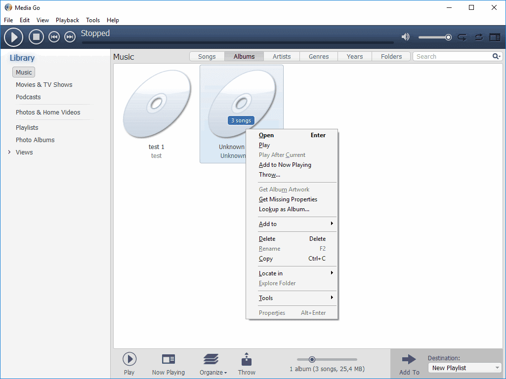Image resolution: width=506 pixels, height=379 pixels.
Task: Toggle repeat mode icon
Action: [x=462, y=38]
